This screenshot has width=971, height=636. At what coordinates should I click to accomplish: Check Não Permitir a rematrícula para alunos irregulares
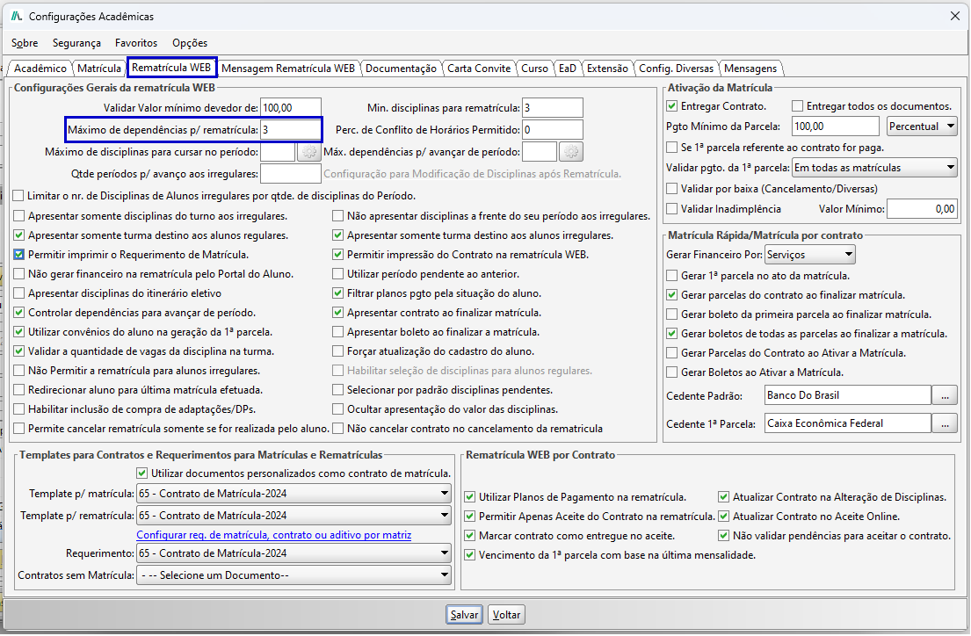[x=19, y=371]
